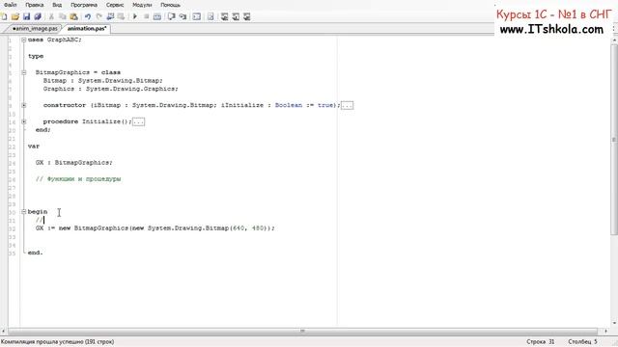
Task: Switch to the anim_image.pas tab
Action: 35,29
